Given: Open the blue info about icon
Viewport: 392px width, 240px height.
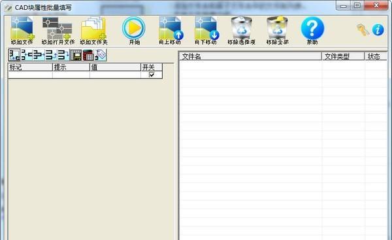Looking at the screenshot, I should [x=378, y=30].
